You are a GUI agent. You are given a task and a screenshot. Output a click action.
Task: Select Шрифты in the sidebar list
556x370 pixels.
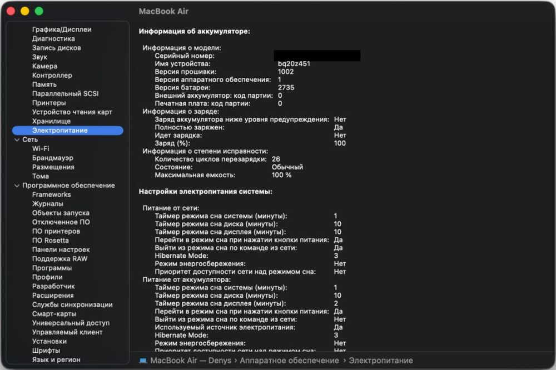(x=47, y=351)
